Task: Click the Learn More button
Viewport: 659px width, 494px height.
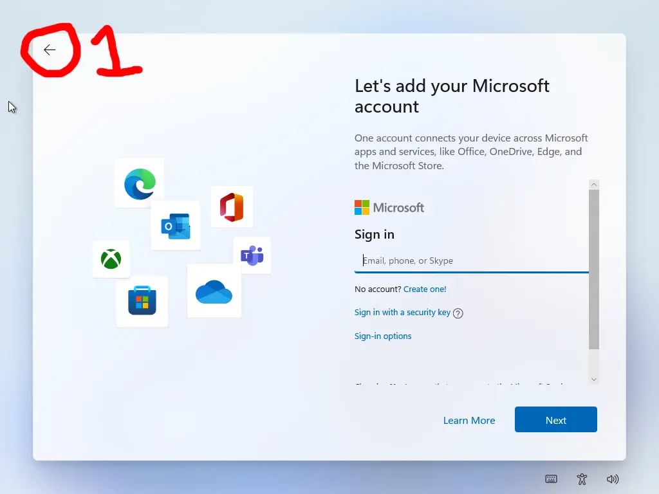Action: point(469,421)
